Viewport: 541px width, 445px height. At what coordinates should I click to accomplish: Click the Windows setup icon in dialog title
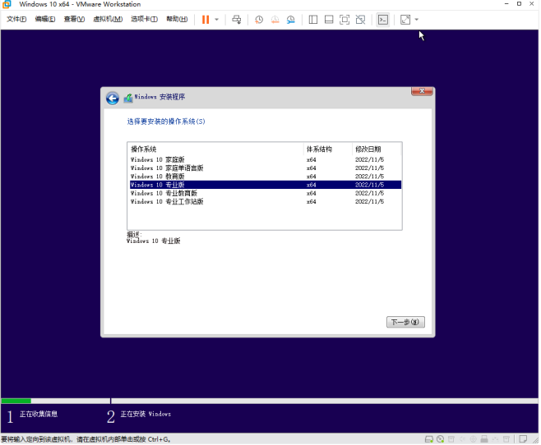point(128,98)
